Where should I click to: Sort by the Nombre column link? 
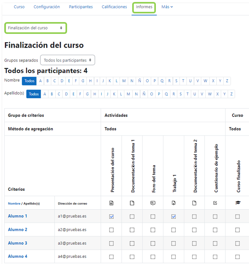(x=14, y=204)
